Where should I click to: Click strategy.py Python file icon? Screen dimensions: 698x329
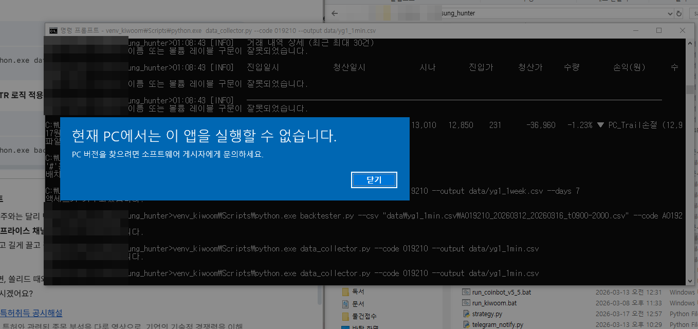(x=466, y=314)
